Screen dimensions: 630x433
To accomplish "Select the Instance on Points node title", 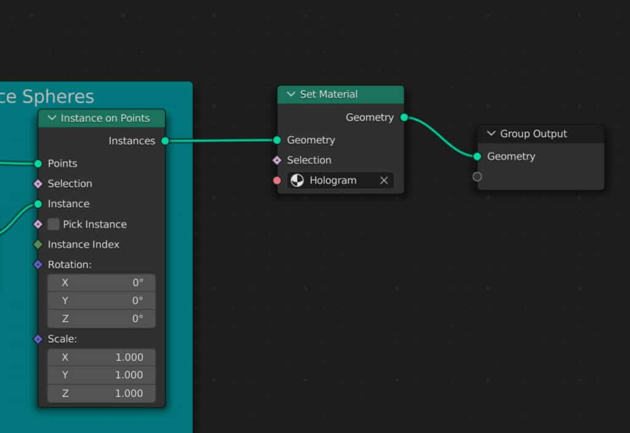I will coord(105,118).
